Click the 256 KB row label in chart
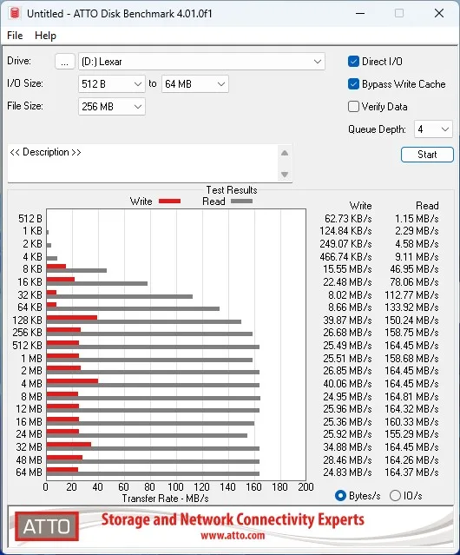 pos(27,333)
